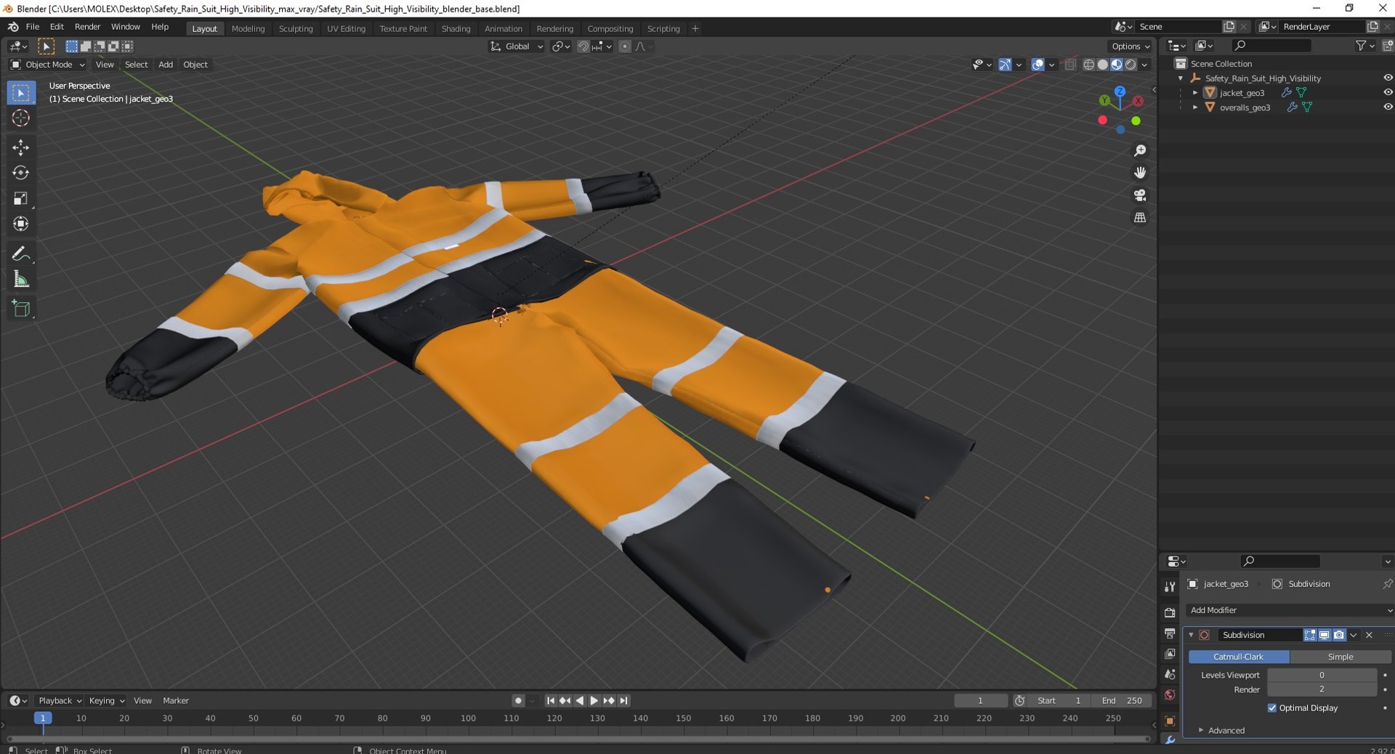The image size is (1395, 754).
Task: Click the play animation button
Action: click(594, 701)
